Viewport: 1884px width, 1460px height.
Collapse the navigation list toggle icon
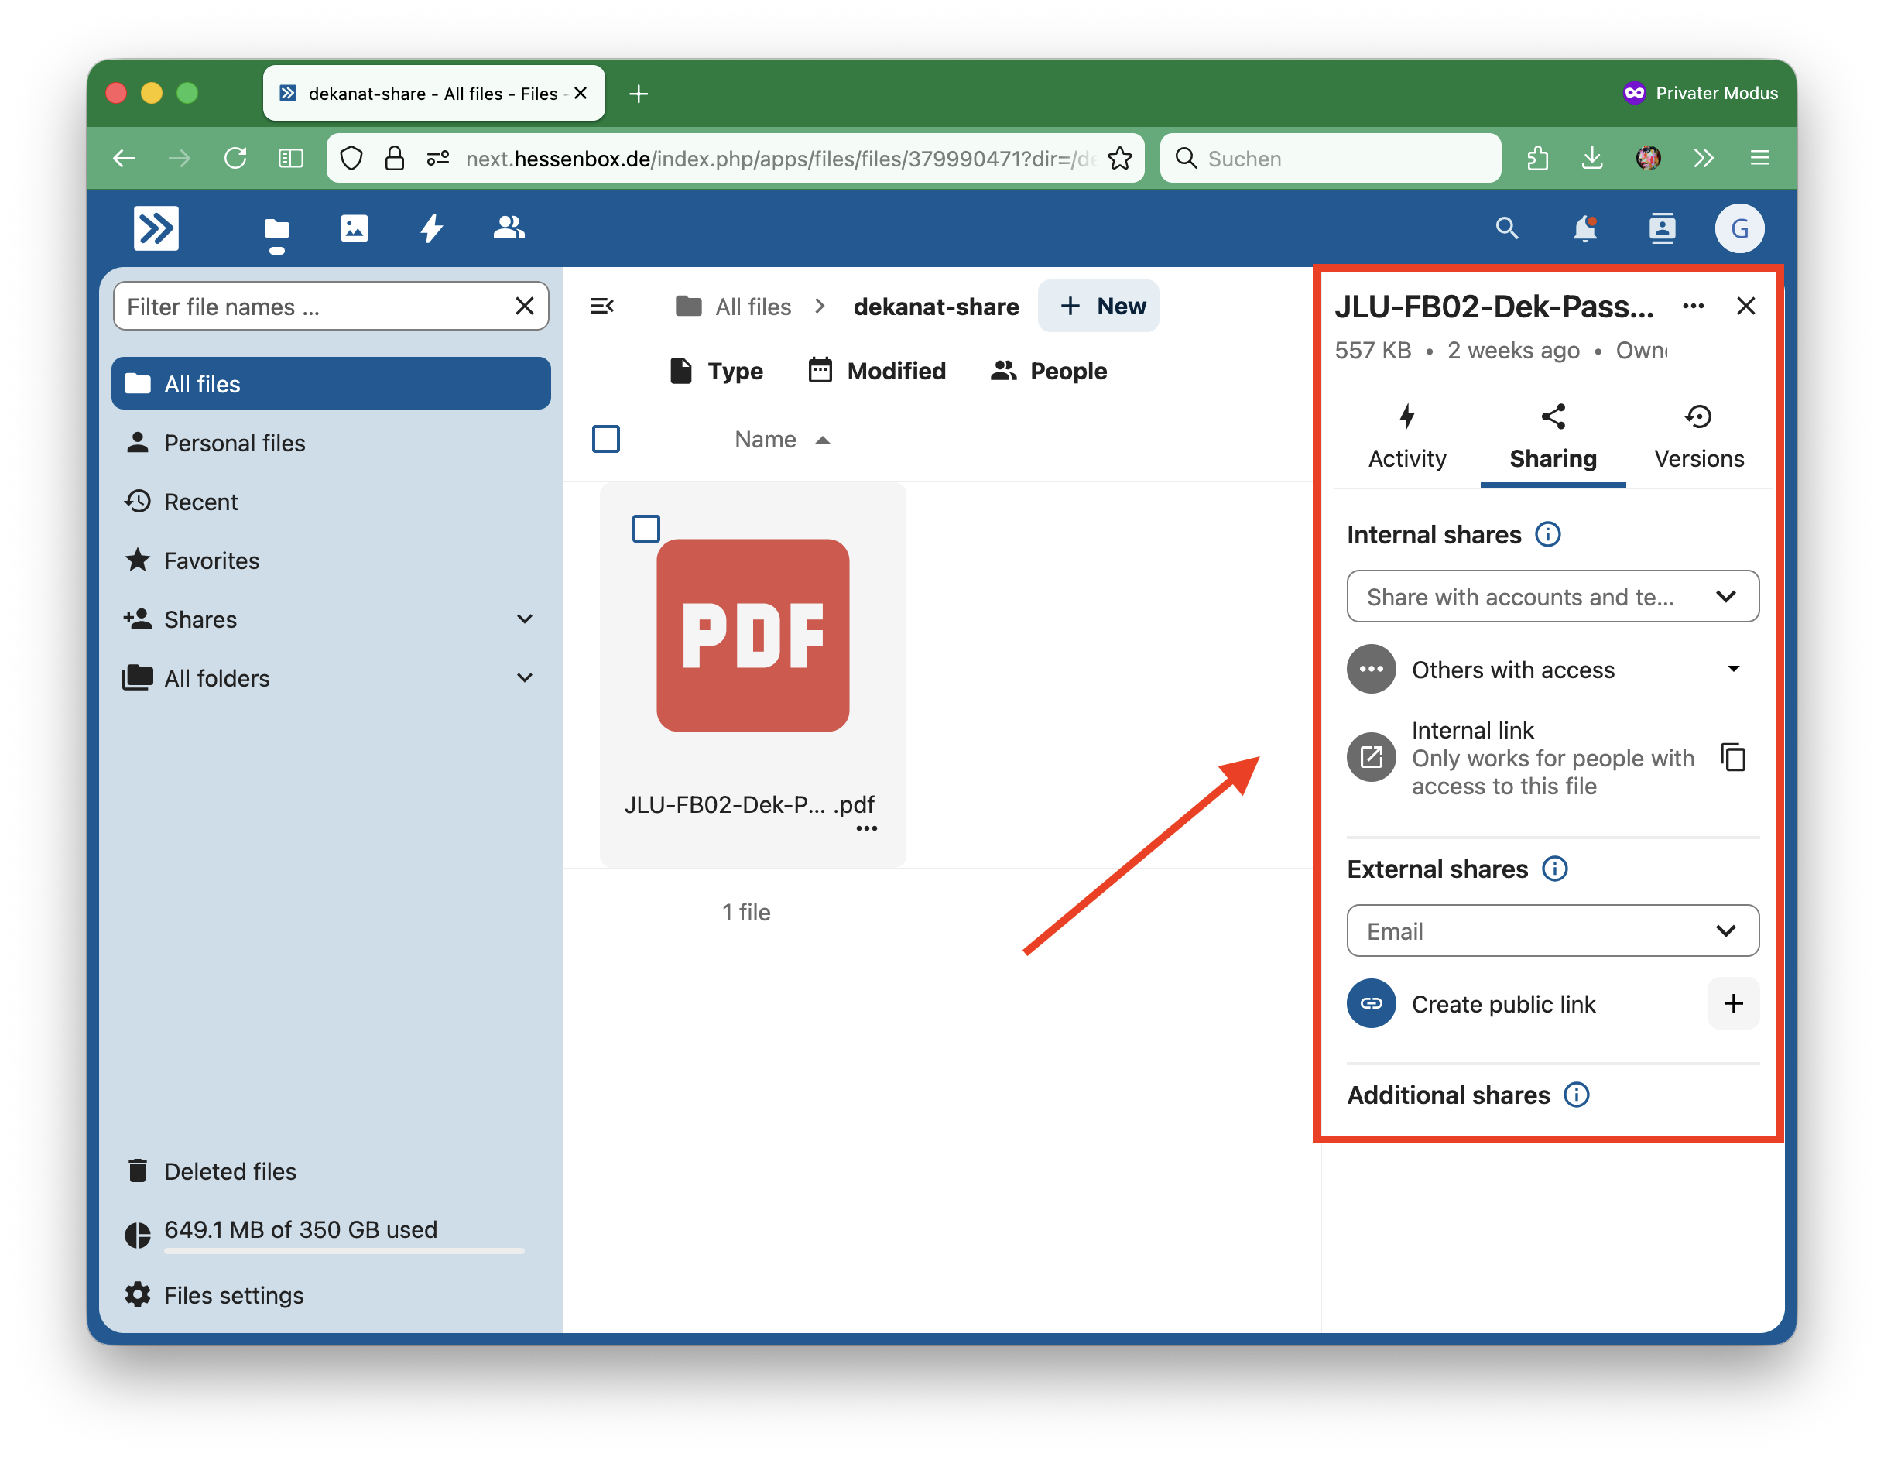coord(601,307)
